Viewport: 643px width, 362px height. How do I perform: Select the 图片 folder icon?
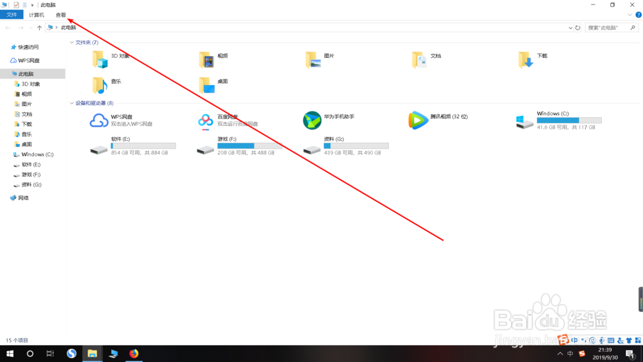(x=313, y=59)
